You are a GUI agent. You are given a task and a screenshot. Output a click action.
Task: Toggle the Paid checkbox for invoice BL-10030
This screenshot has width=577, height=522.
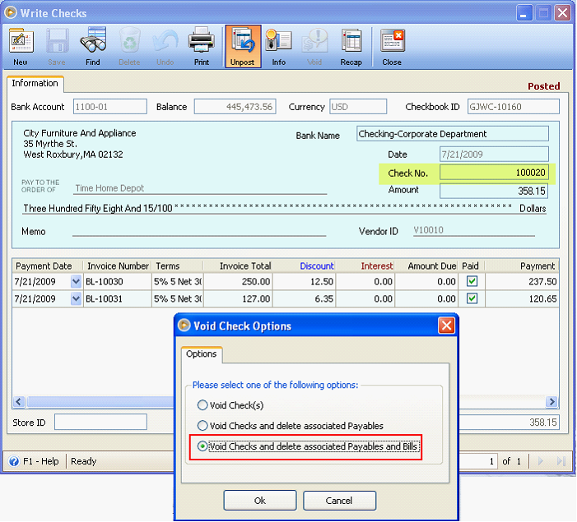[472, 281]
